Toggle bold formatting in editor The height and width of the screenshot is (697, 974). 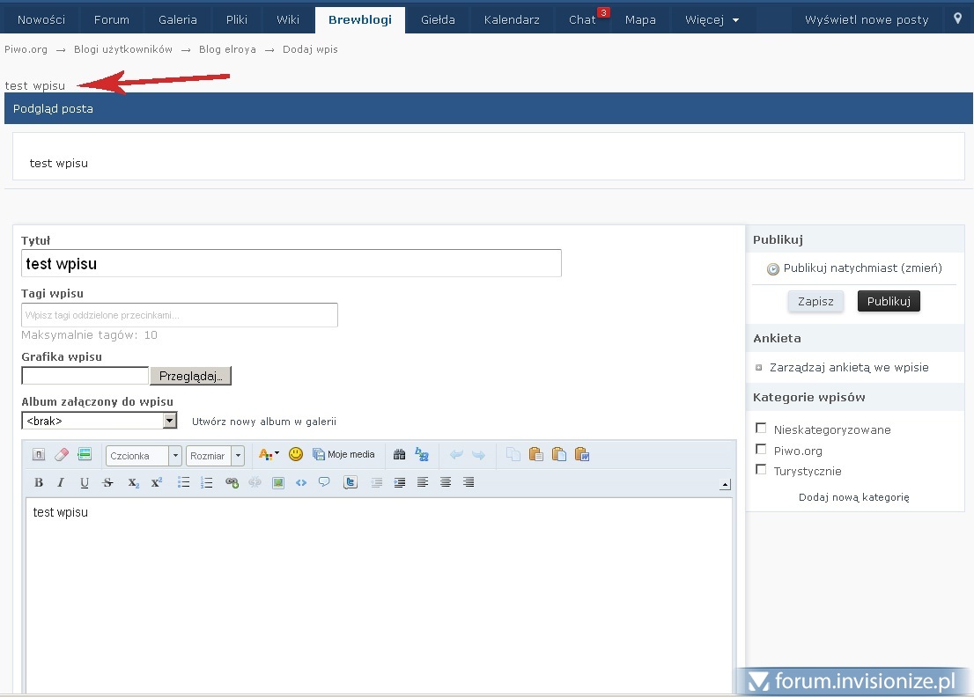point(39,482)
